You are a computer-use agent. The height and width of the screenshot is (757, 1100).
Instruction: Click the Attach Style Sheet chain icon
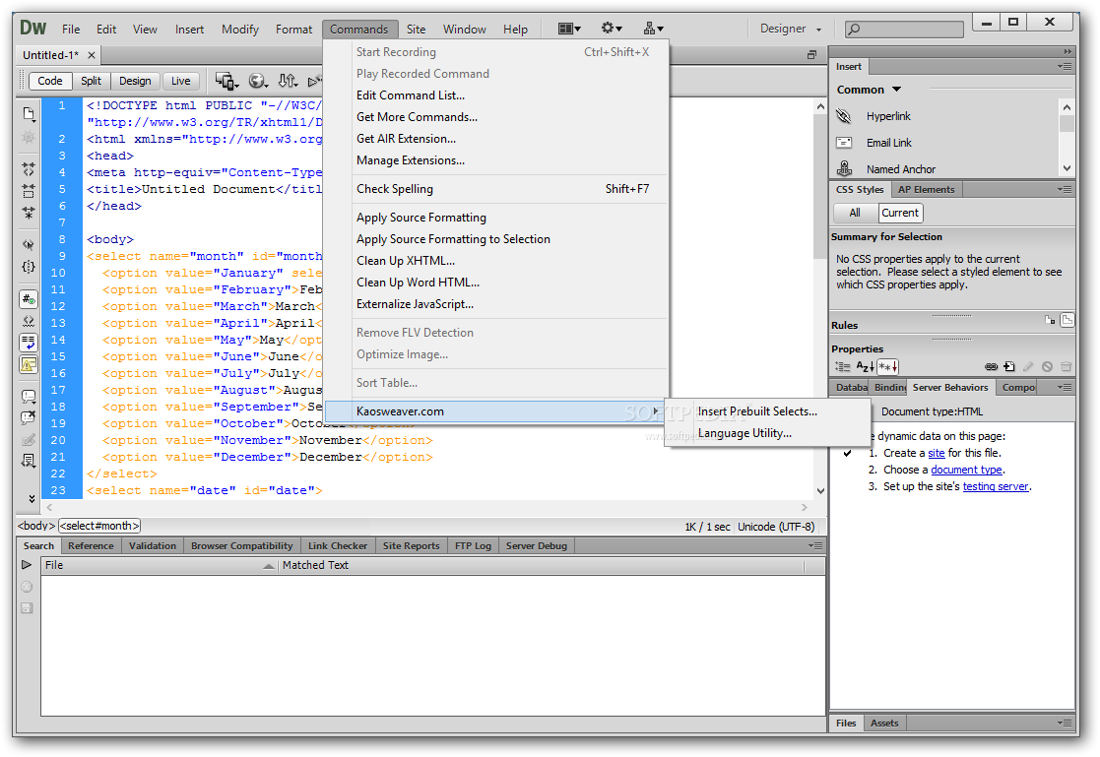[991, 367]
